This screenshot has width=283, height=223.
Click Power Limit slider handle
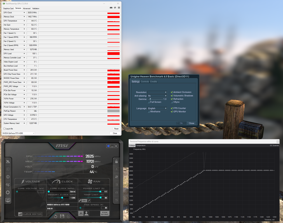100,192
